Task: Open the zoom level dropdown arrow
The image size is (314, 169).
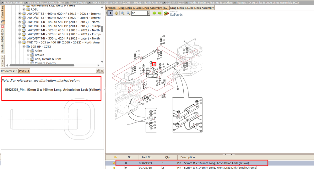Action: point(149,13)
